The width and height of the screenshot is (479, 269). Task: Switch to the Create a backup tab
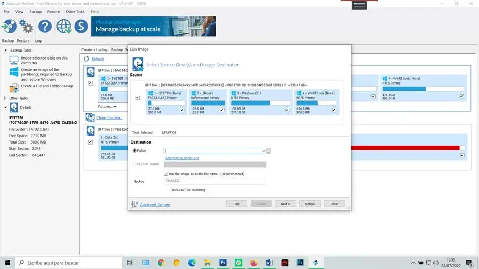[95, 50]
